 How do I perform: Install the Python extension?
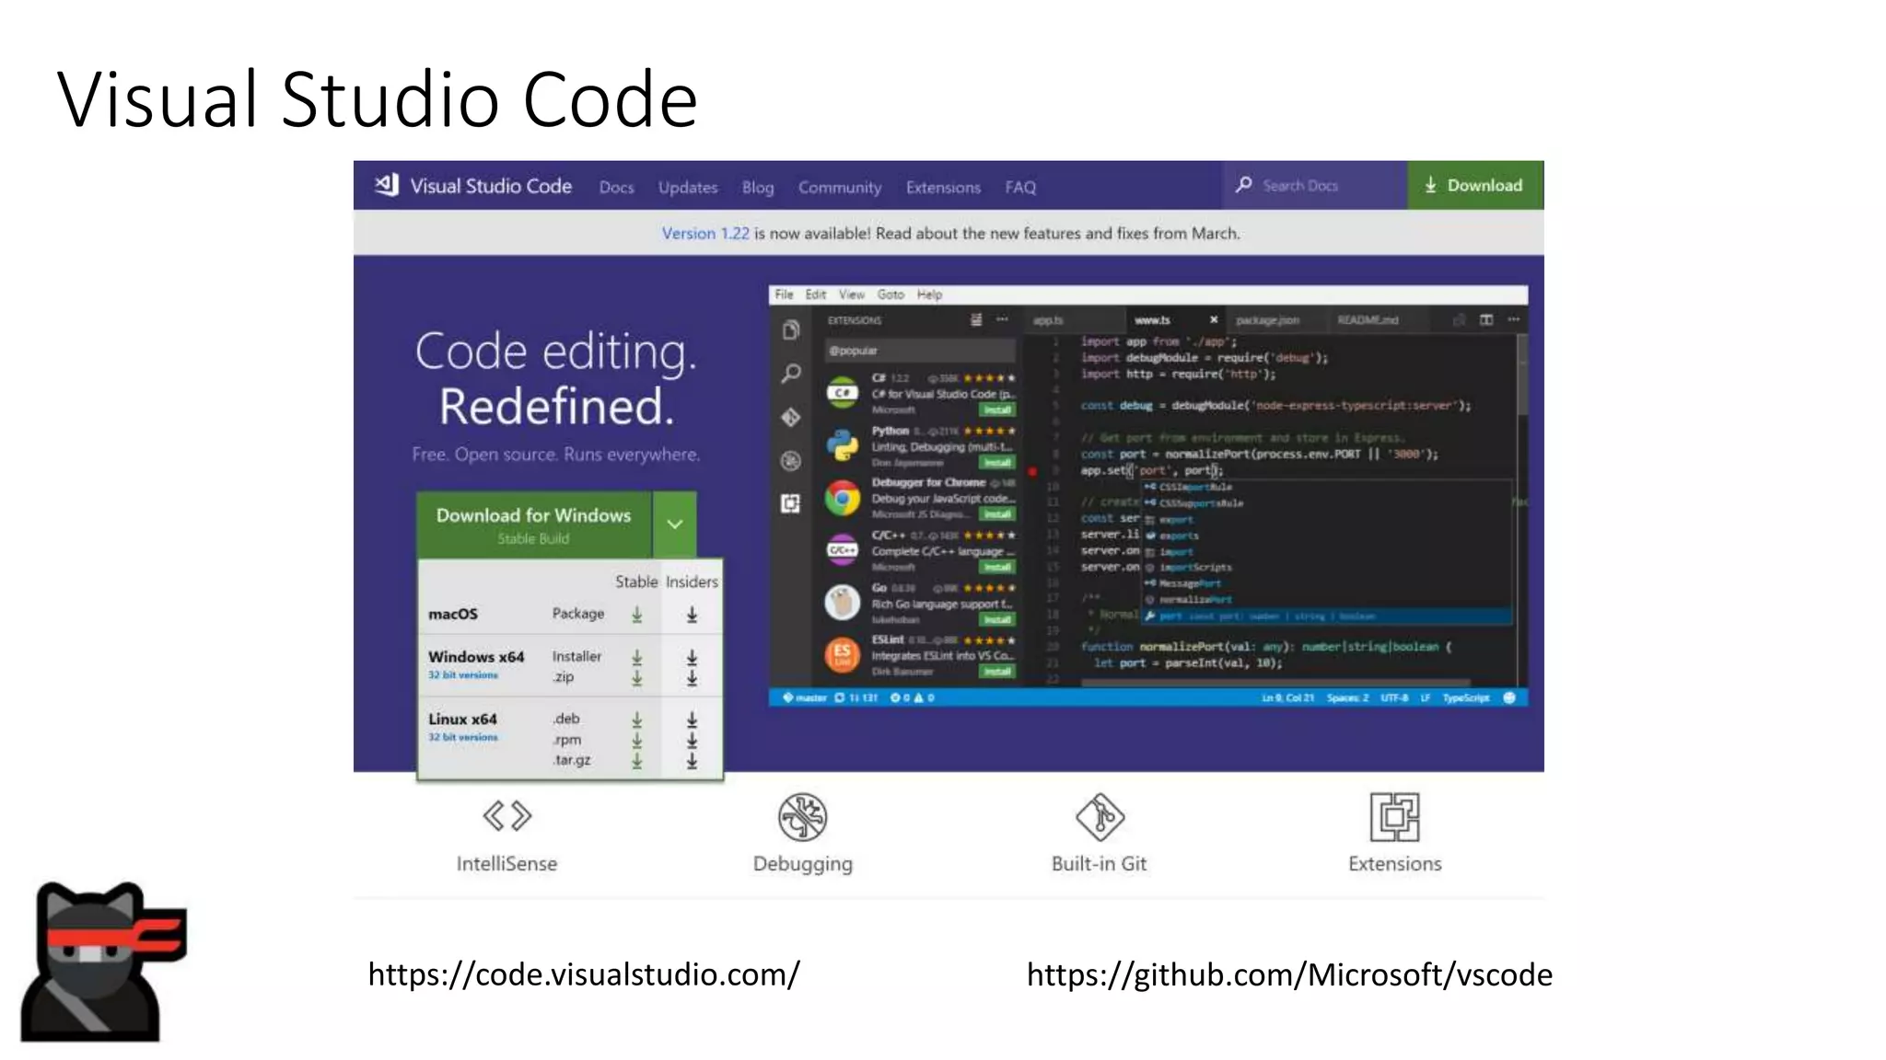[x=997, y=462]
